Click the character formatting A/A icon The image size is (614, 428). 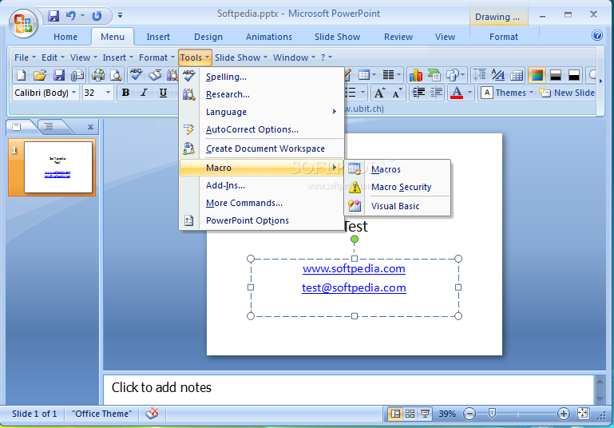point(498,75)
